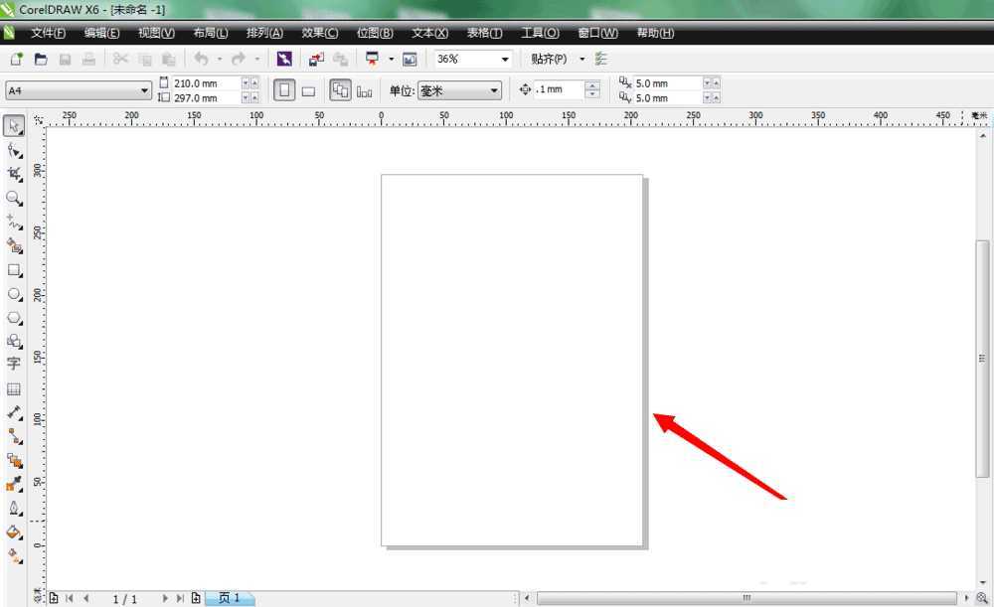Select the Crop tool
Image resolution: width=994 pixels, height=607 pixels.
(14, 174)
